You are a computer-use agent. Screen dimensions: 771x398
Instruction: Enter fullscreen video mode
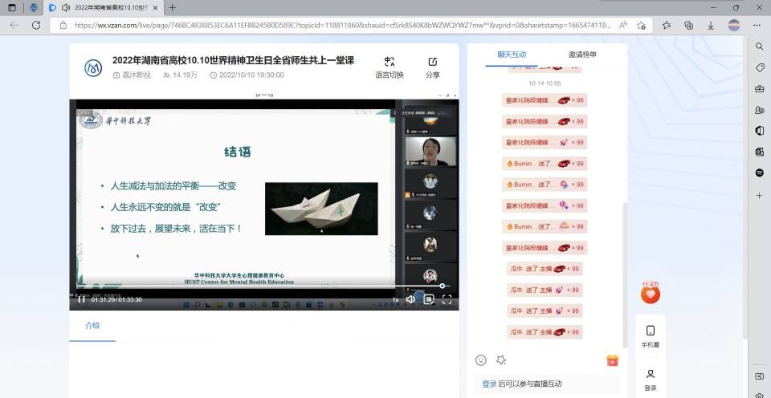447,299
